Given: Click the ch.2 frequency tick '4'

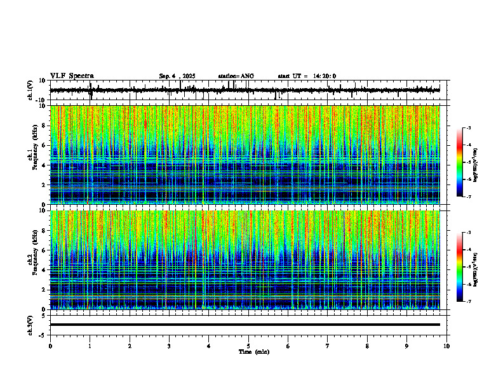Looking at the screenshot, I should coord(44,270).
